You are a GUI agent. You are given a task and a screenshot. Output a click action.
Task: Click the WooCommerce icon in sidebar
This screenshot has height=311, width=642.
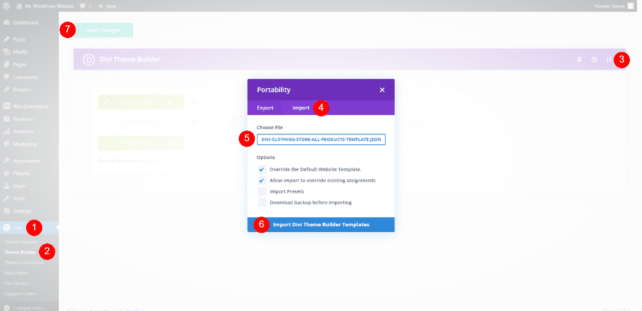[x=7, y=106]
